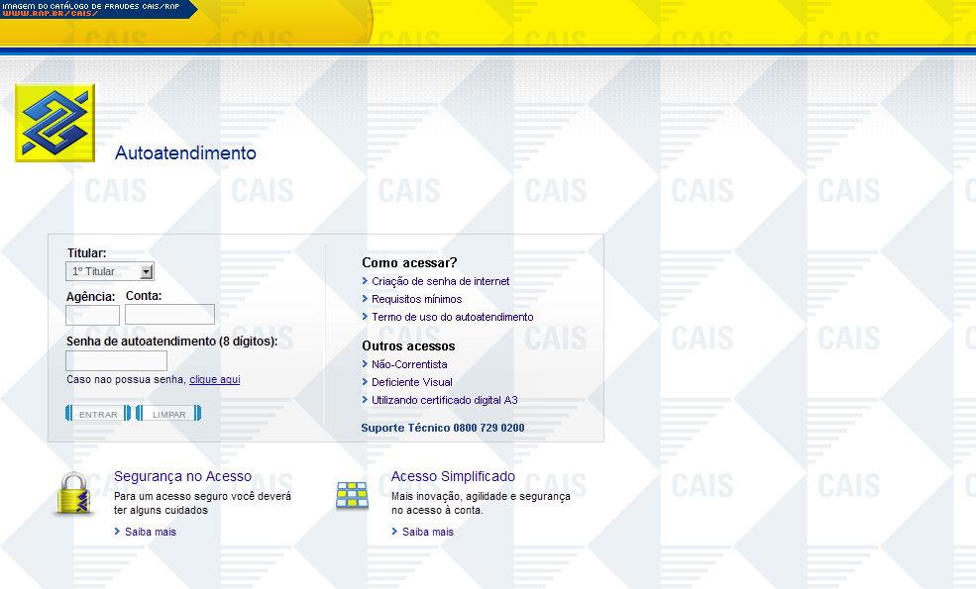Click 'Saiba mais' under Acesso Simplificado
This screenshot has height=589, width=976.
[427, 532]
